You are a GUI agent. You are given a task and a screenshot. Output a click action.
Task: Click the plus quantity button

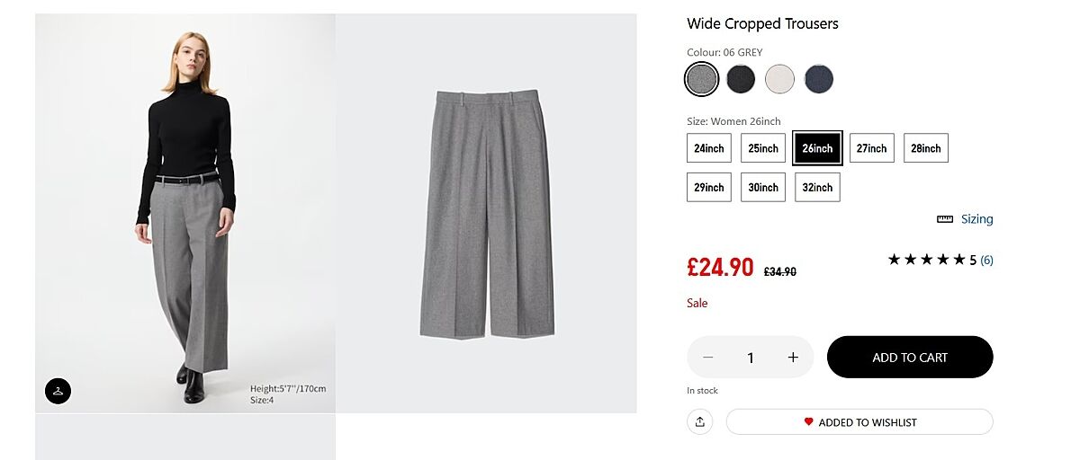793,358
